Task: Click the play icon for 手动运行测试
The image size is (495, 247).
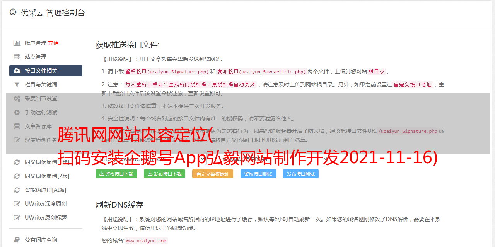Action: coord(17,112)
